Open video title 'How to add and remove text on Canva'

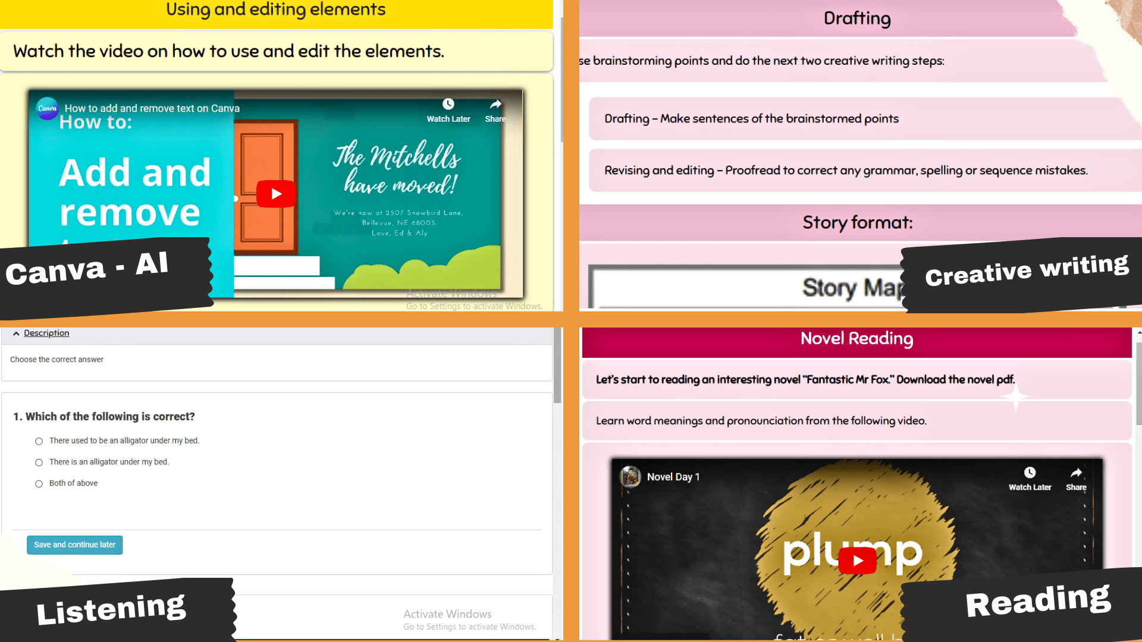152,108
